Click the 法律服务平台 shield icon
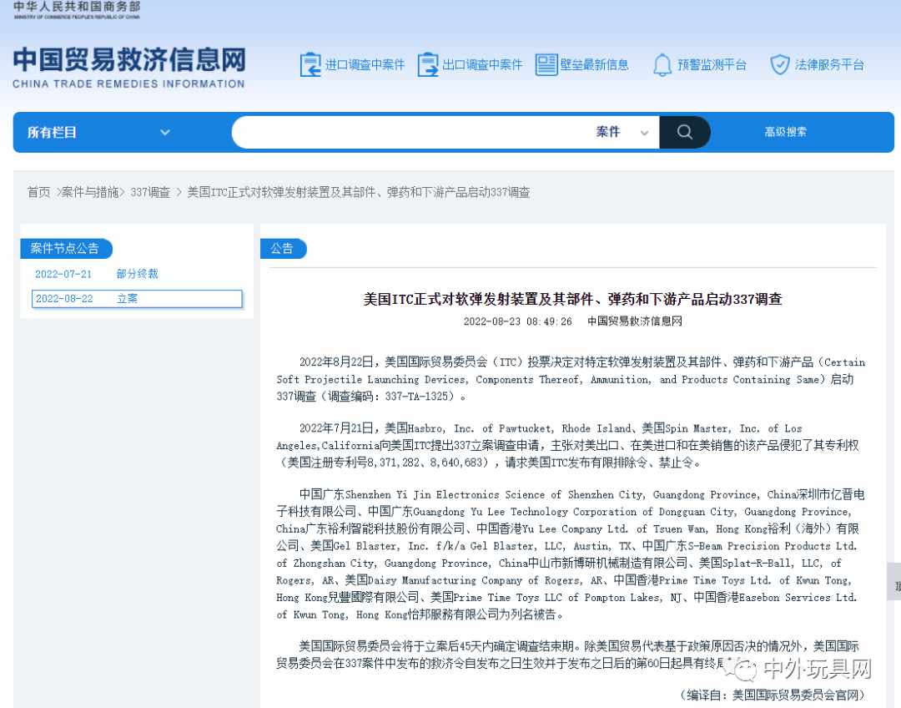Screen dimensions: 901x708 tap(779, 65)
